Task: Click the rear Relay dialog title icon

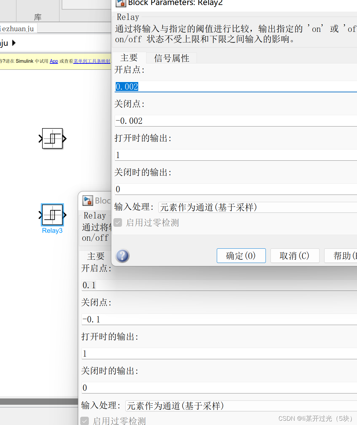Action: (x=88, y=201)
